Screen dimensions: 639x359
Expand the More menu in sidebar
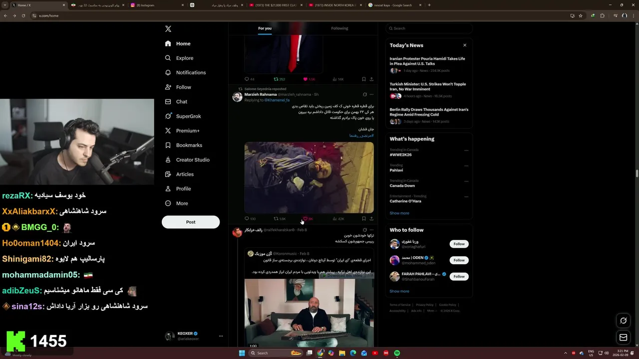tap(177, 203)
